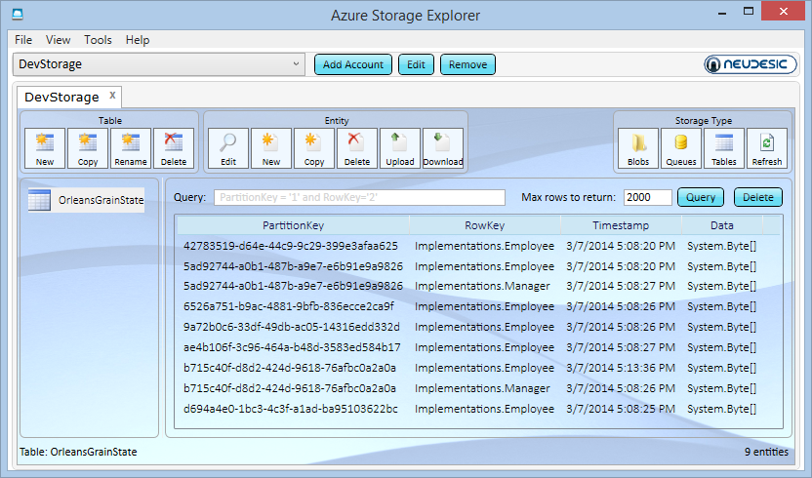The height and width of the screenshot is (478, 812).
Task: Click the Download entities icon
Action: (x=443, y=148)
